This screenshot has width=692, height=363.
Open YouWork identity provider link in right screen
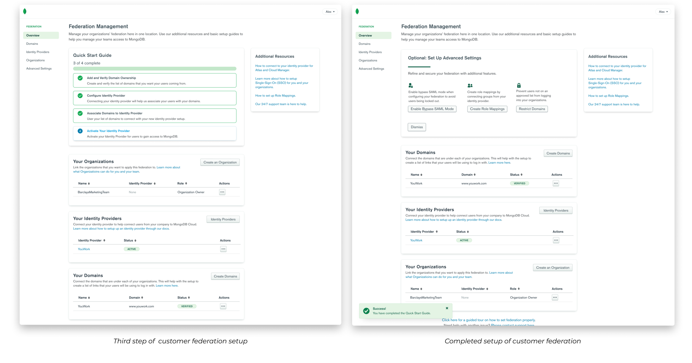(416, 240)
